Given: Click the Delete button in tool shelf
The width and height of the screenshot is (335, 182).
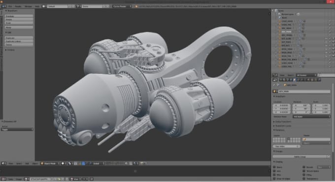Looking at the screenshot, I should 19,45.
